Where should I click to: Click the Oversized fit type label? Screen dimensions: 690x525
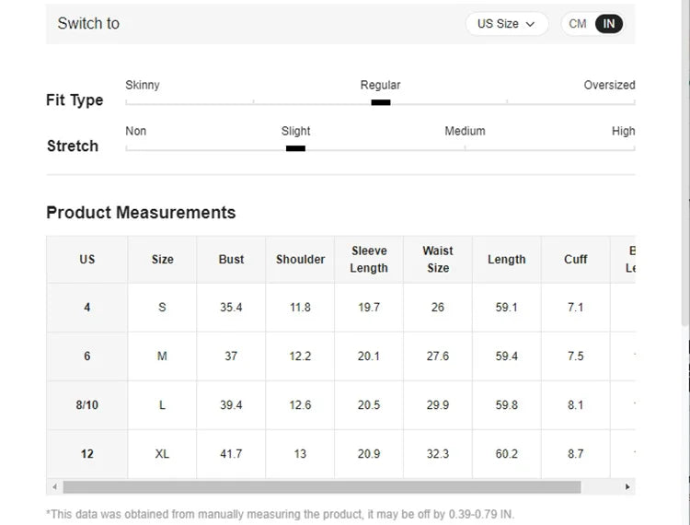[609, 85]
